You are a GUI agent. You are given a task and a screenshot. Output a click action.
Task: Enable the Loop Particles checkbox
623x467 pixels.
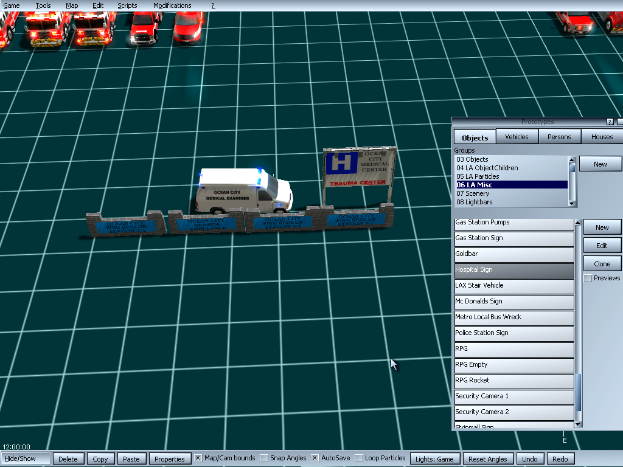point(359,458)
